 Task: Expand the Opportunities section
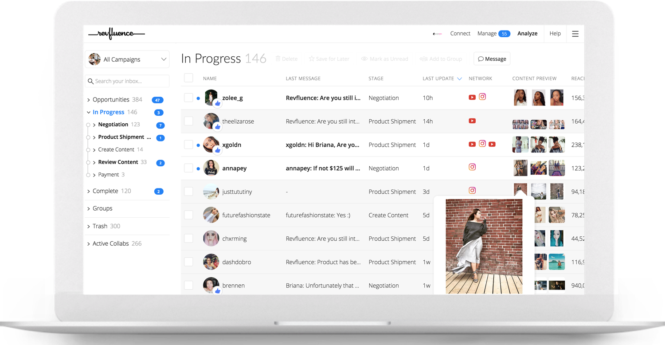[x=89, y=100]
